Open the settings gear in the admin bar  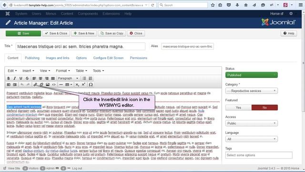pyautogui.click(x=291, y=13)
